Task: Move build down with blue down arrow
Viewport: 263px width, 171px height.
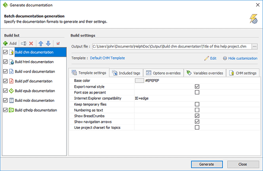Action: pyautogui.click(x=48, y=43)
